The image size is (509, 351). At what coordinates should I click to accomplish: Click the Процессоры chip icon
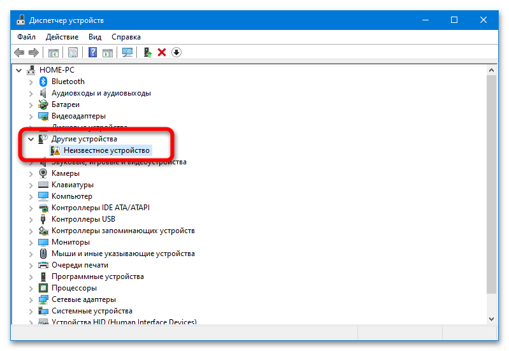click(x=43, y=288)
